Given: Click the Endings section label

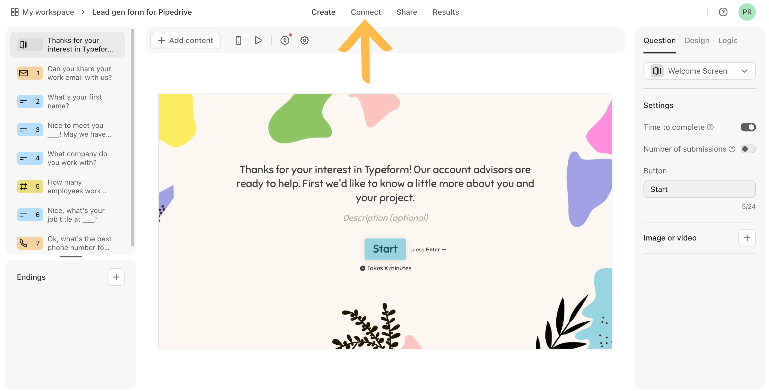Looking at the screenshot, I should [x=31, y=277].
